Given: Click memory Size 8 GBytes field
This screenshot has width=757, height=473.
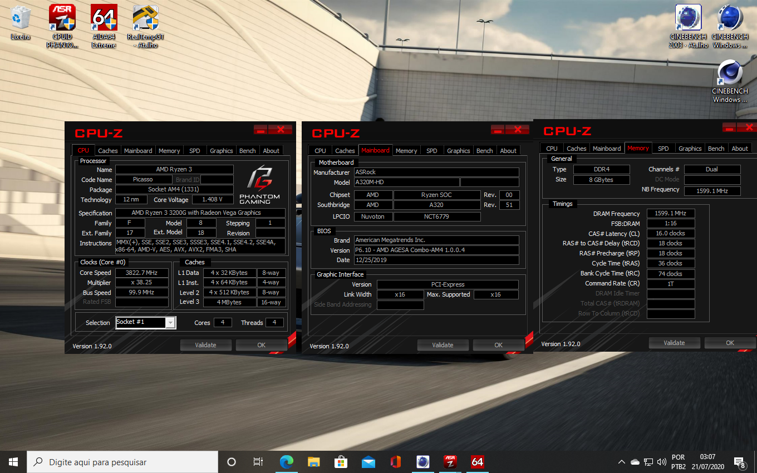Looking at the screenshot, I should click(601, 179).
